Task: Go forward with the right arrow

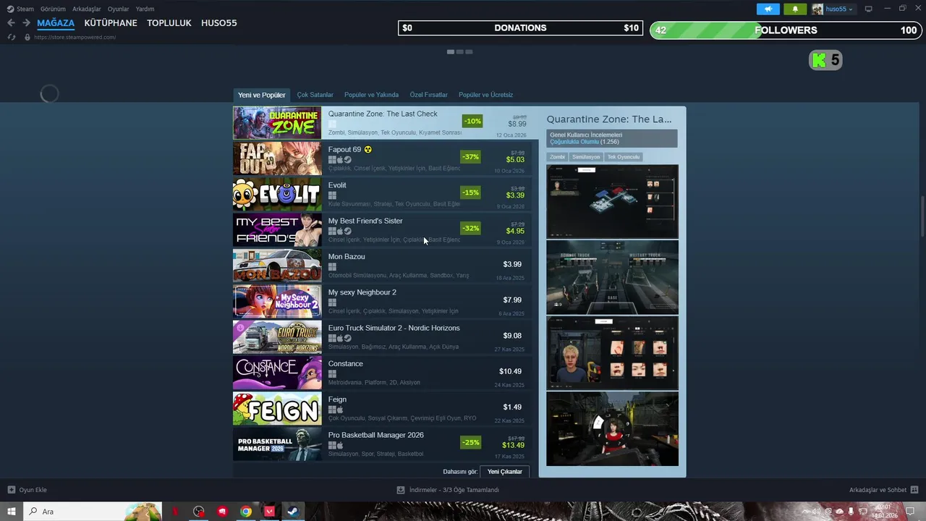Action: pyautogui.click(x=26, y=23)
